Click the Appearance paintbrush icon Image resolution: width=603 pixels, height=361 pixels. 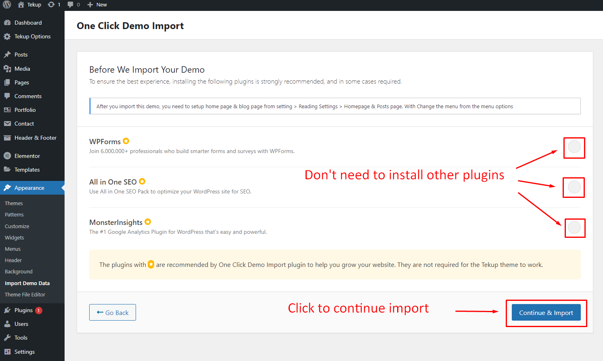[x=7, y=188]
